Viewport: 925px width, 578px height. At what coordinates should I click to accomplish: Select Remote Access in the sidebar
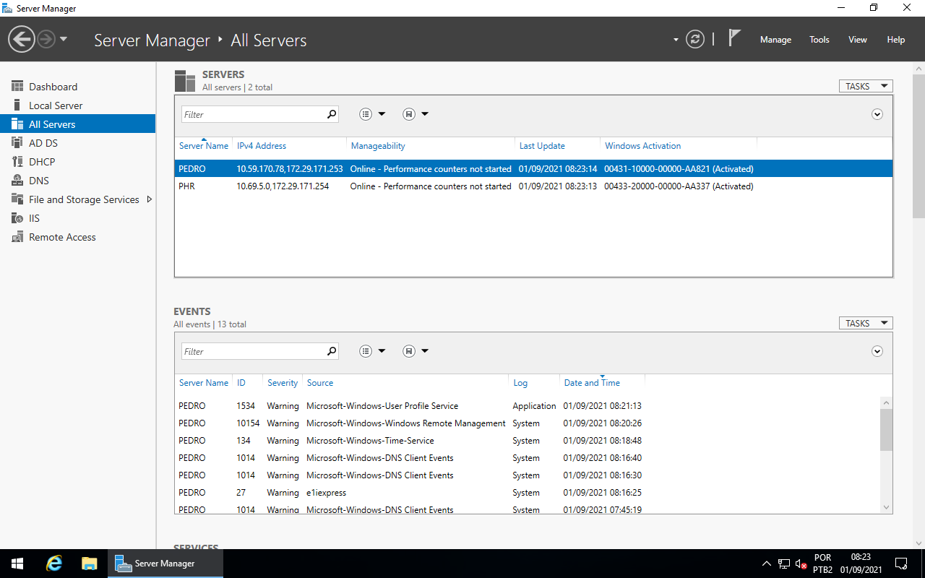pos(61,236)
